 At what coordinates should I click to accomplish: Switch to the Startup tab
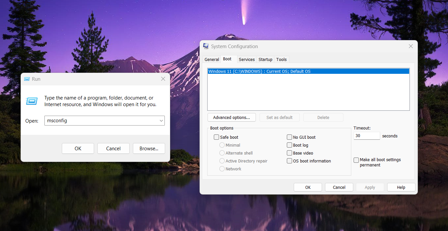(x=265, y=59)
